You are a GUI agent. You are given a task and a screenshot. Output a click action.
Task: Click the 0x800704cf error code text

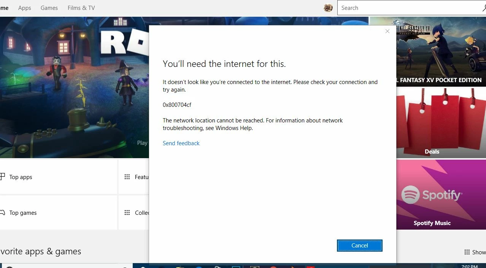[177, 105]
